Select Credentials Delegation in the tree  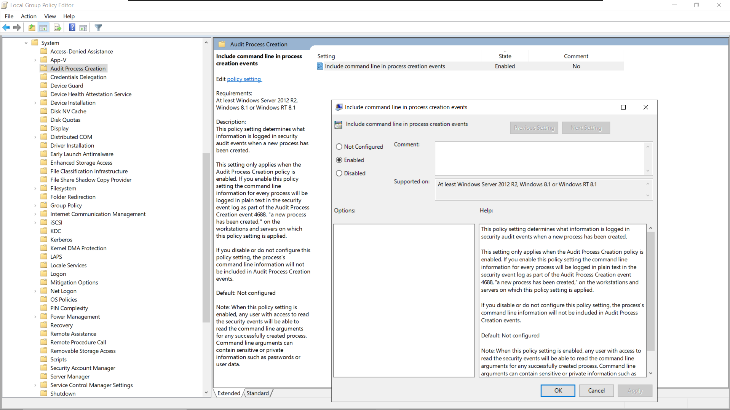point(78,77)
